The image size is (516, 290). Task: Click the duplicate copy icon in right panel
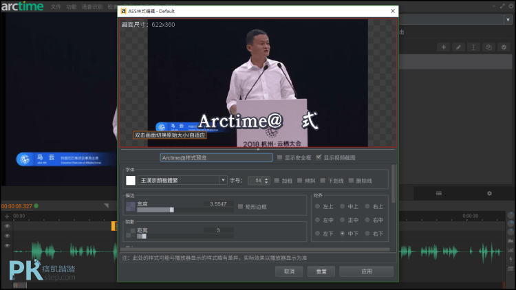tap(488, 47)
